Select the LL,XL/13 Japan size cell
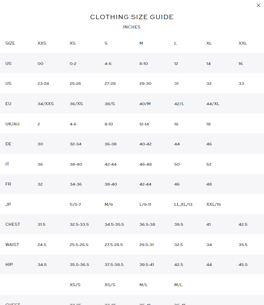The height and width of the screenshot is (305, 264). (183, 204)
